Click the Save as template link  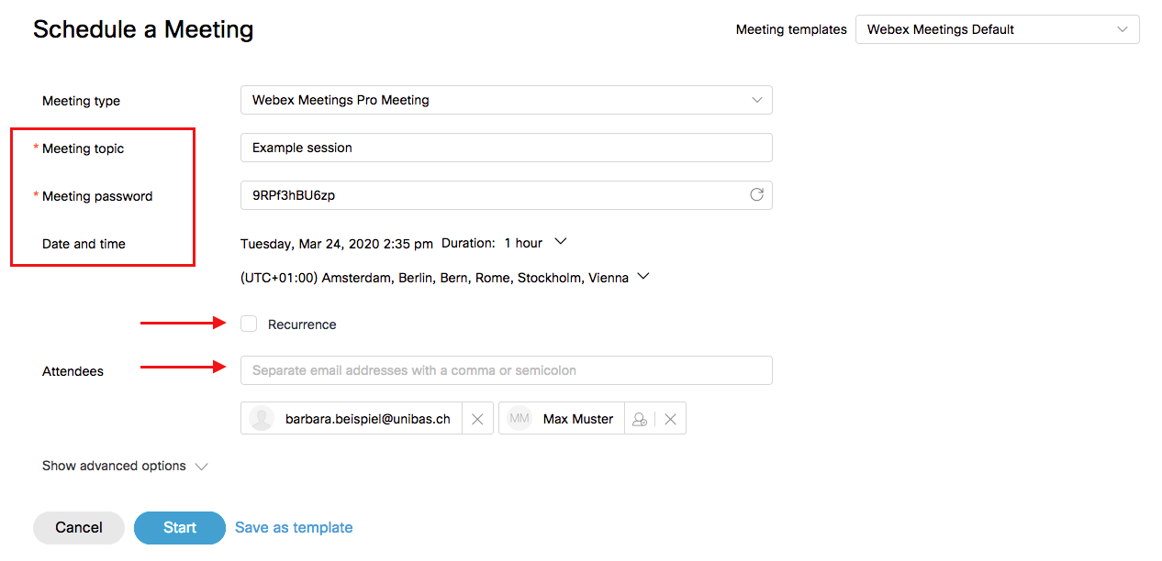294,528
